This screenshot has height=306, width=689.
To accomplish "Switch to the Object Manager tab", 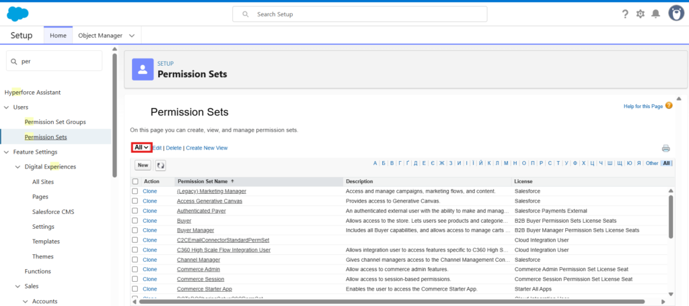I will click(100, 36).
